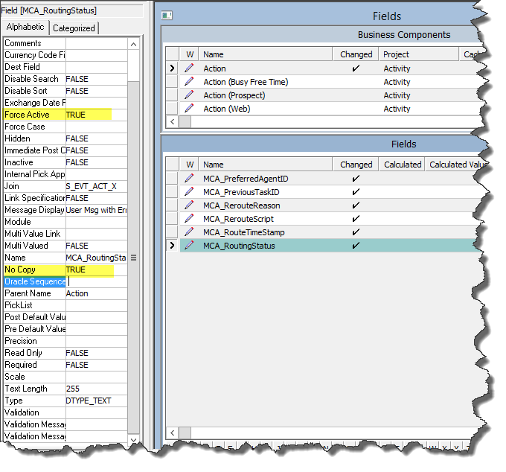Click the properties pane vertical scrollbar thumb
The width and height of the screenshot is (506, 472).
[x=133, y=258]
